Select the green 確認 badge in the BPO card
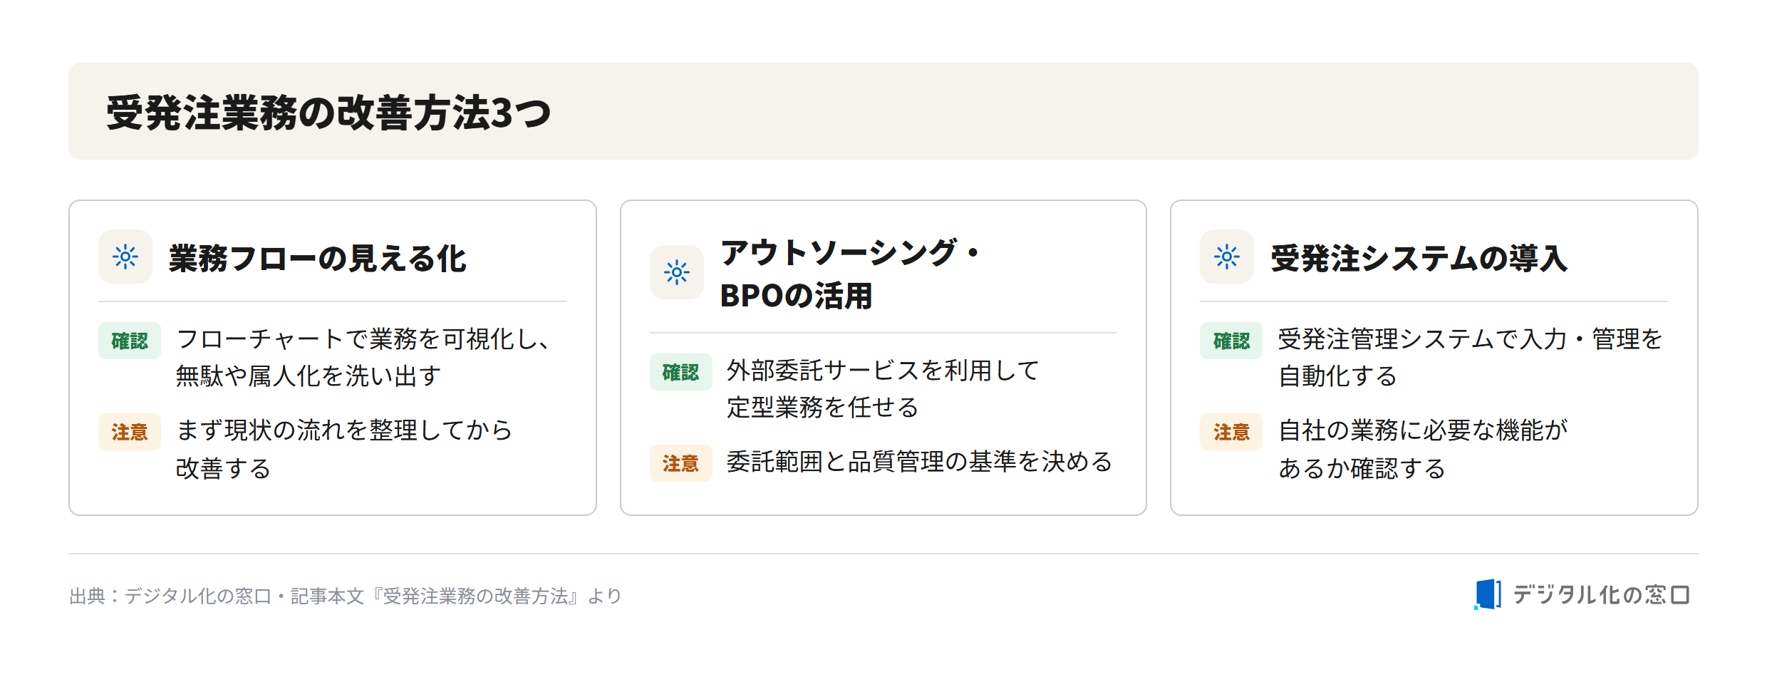 pyautogui.click(x=680, y=372)
